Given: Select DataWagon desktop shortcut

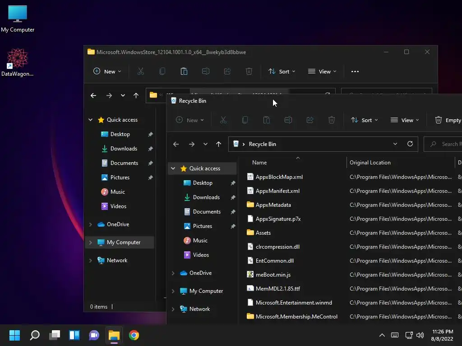Looking at the screenshot, I should click(18, 62).
